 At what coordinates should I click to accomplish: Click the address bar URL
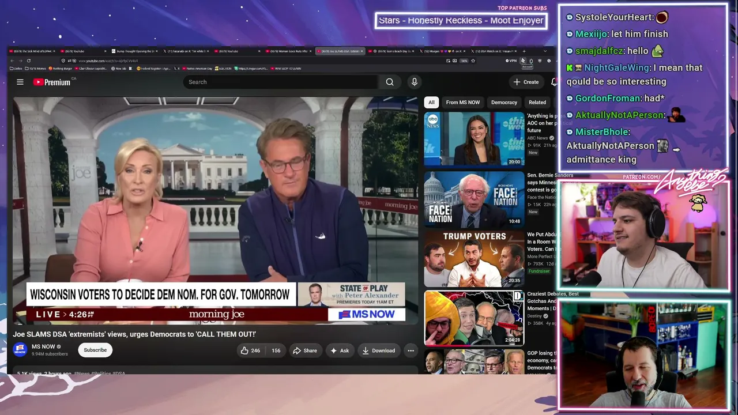108,61
